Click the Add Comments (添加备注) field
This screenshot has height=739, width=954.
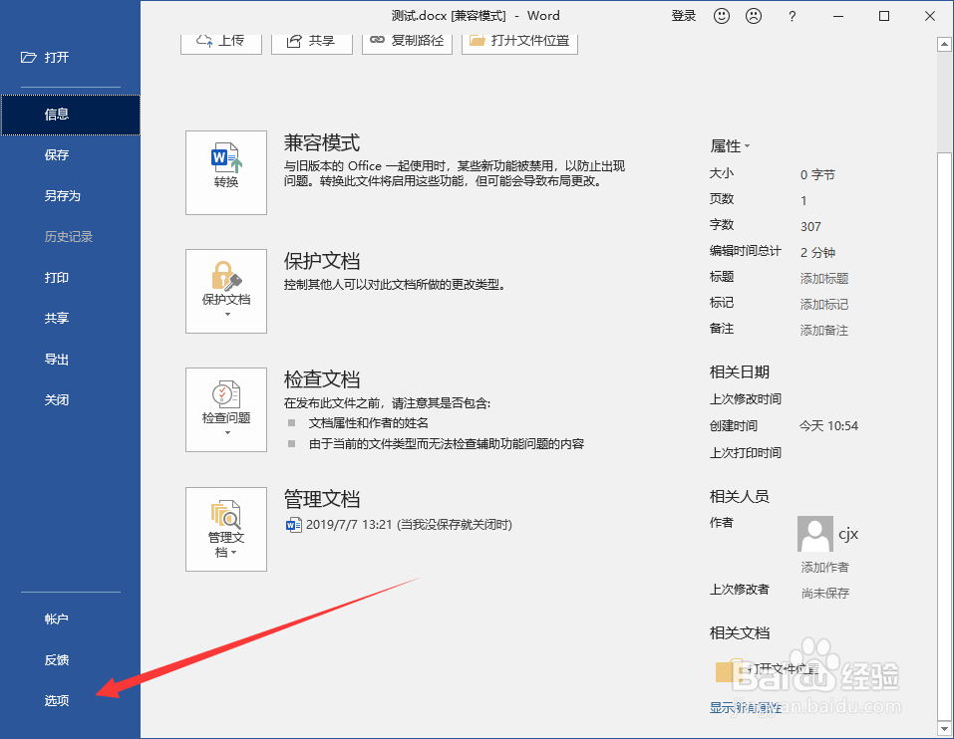point(824,331)
